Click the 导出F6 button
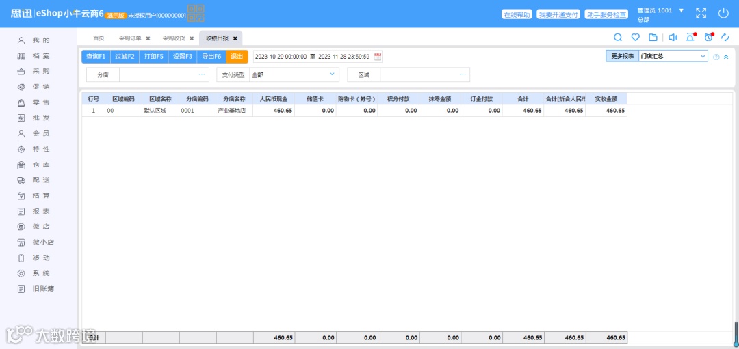This screenshot has height=349, width=739. point(211,57)
